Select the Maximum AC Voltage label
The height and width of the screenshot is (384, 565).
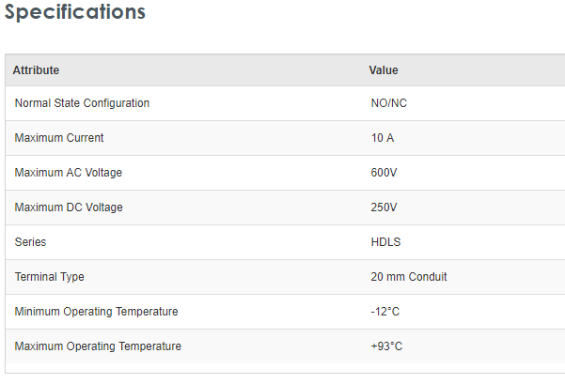[69, 173]
